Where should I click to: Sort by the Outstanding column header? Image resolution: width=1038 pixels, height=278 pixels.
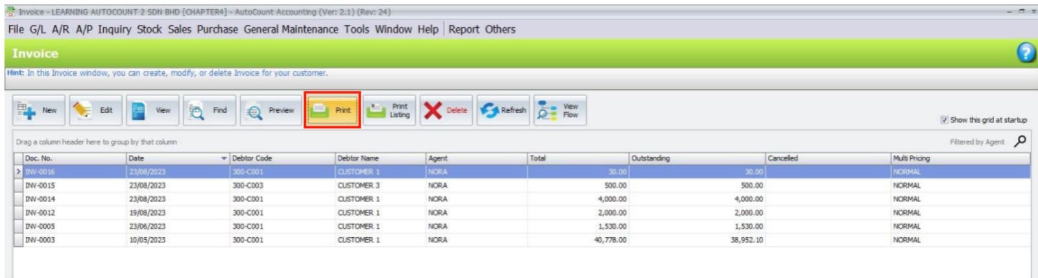click(696, 158)
